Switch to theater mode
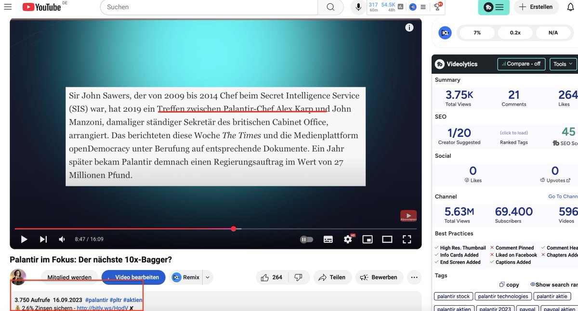Image resolution: width=578 pixels, height=311 pixels. (x=387, y=239)
